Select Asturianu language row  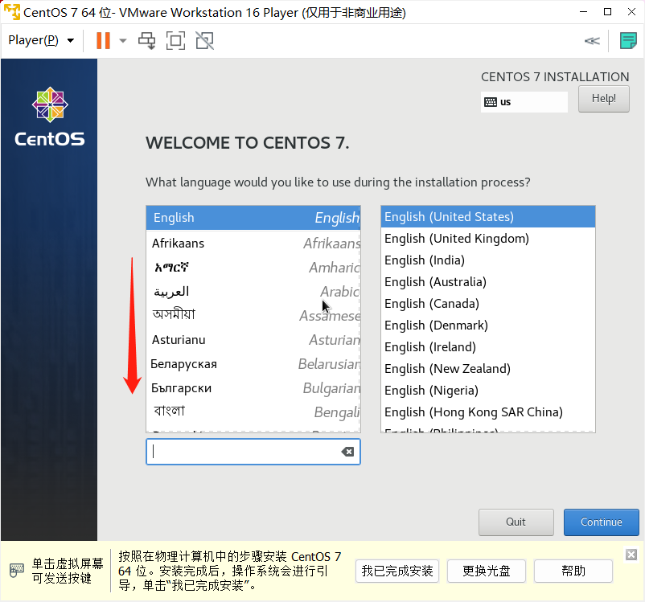point(253,340)
